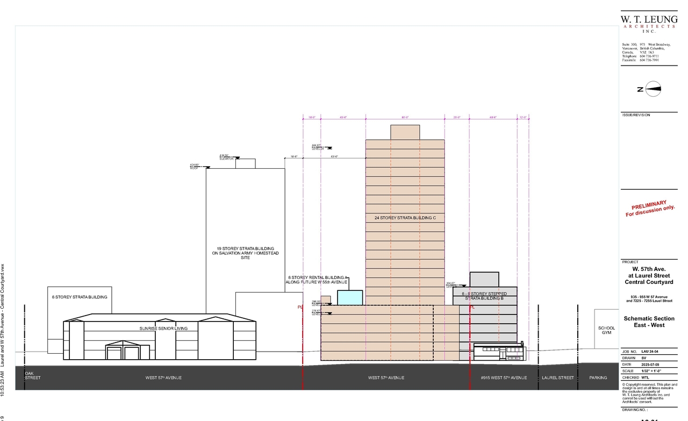Select the red 'ARCHITECTS' wordmark

coord(649,26)
